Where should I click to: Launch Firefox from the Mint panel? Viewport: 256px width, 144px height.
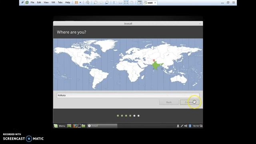(75, 126)
